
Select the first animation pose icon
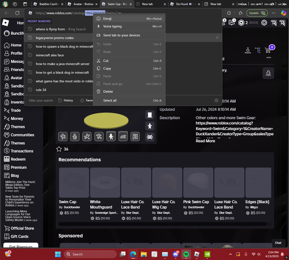(63, 136)
